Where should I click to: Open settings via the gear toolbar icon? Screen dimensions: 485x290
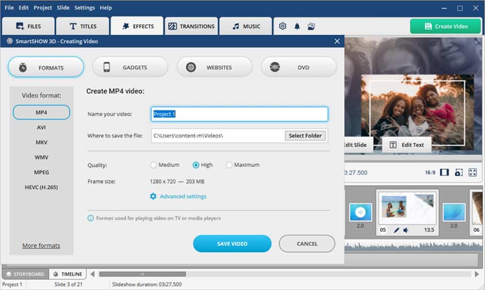pyautogui.click(x=283, y=26)
